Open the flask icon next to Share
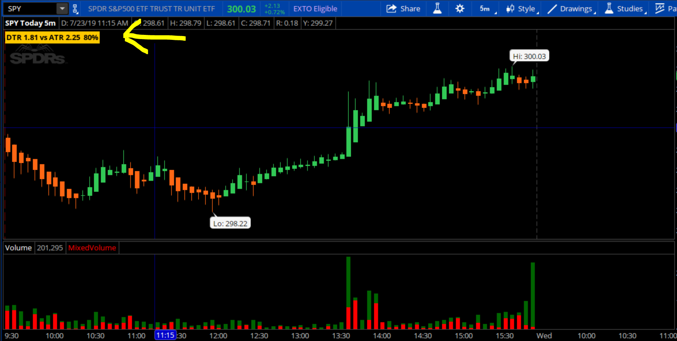 [437, 8]
